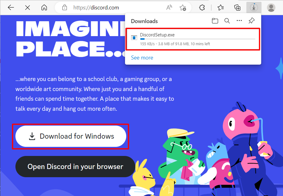
Task: Open downloads folder icon in Downloads panel
Action: pyautogui.click(x=215, y=21)
